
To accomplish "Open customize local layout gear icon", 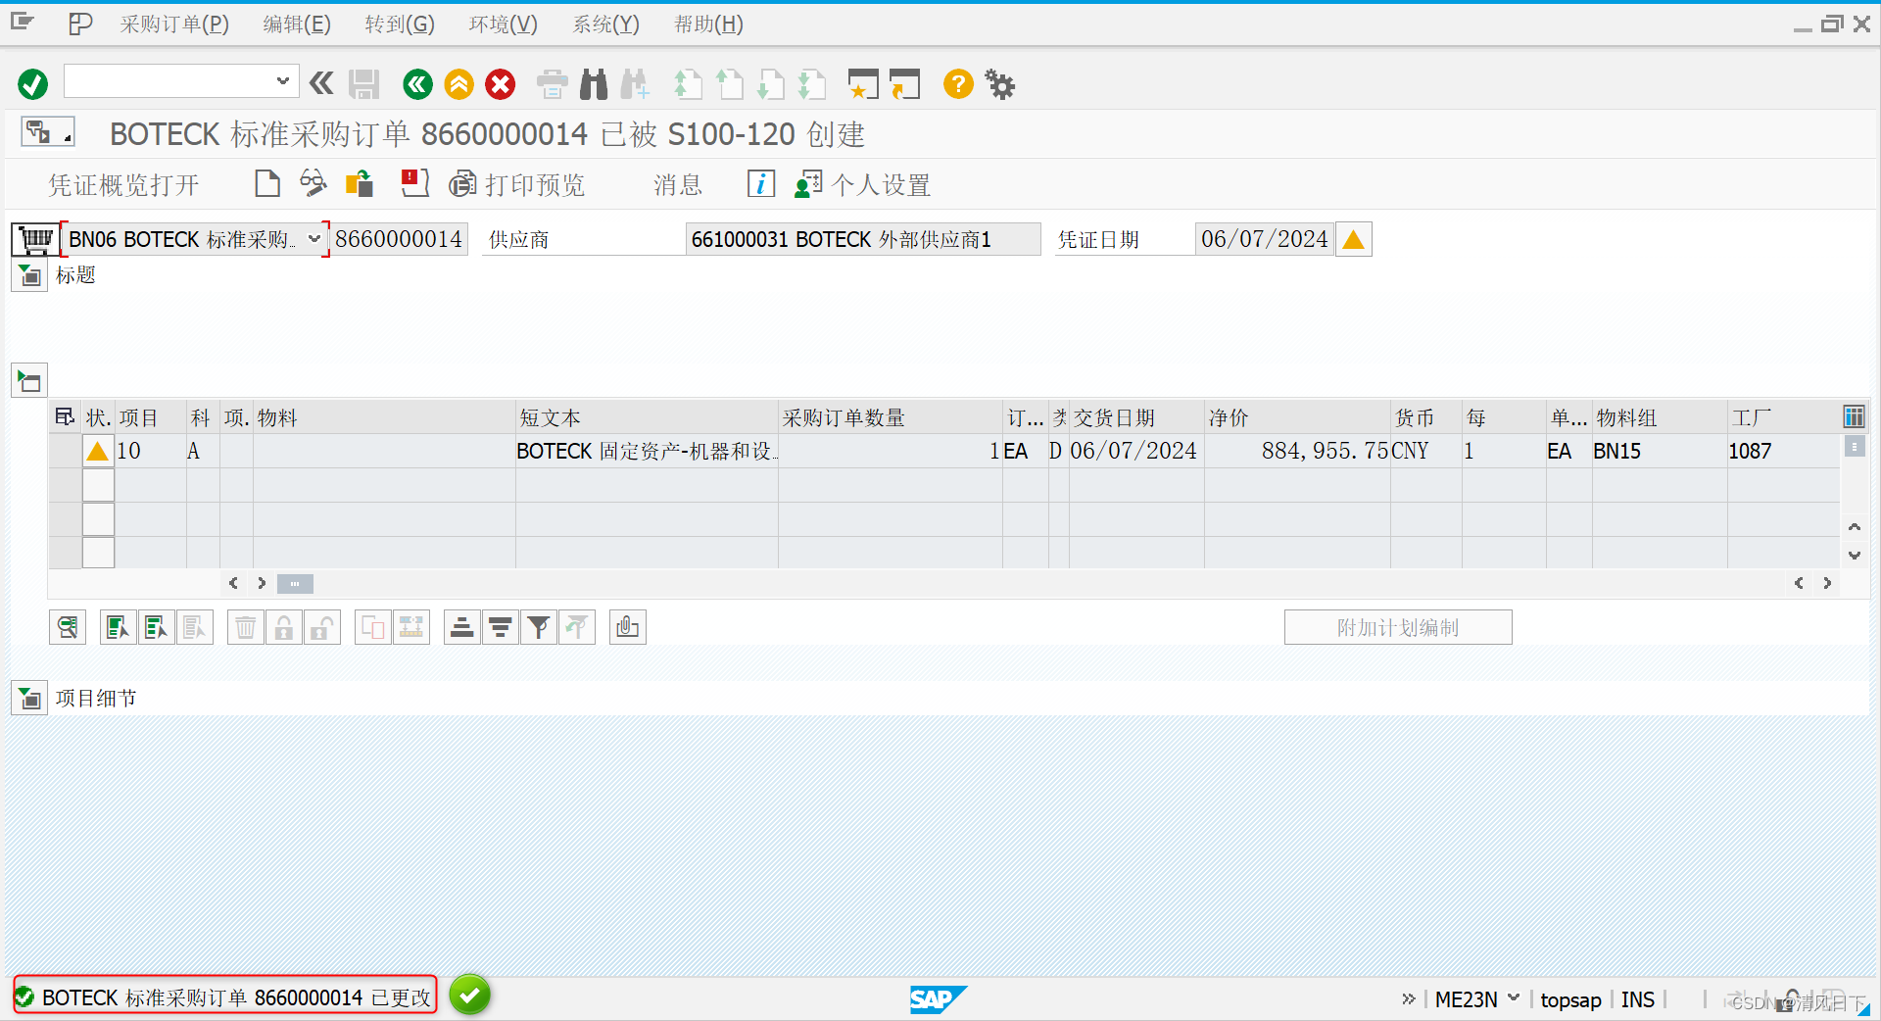I will 999,84.
